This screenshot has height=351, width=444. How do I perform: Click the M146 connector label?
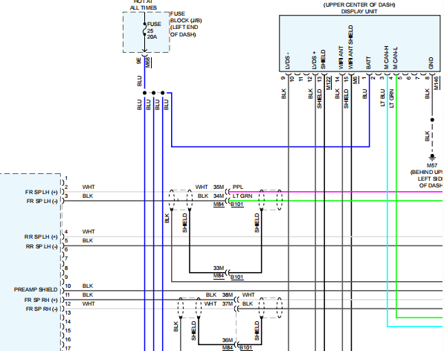(x=436, y=83)
